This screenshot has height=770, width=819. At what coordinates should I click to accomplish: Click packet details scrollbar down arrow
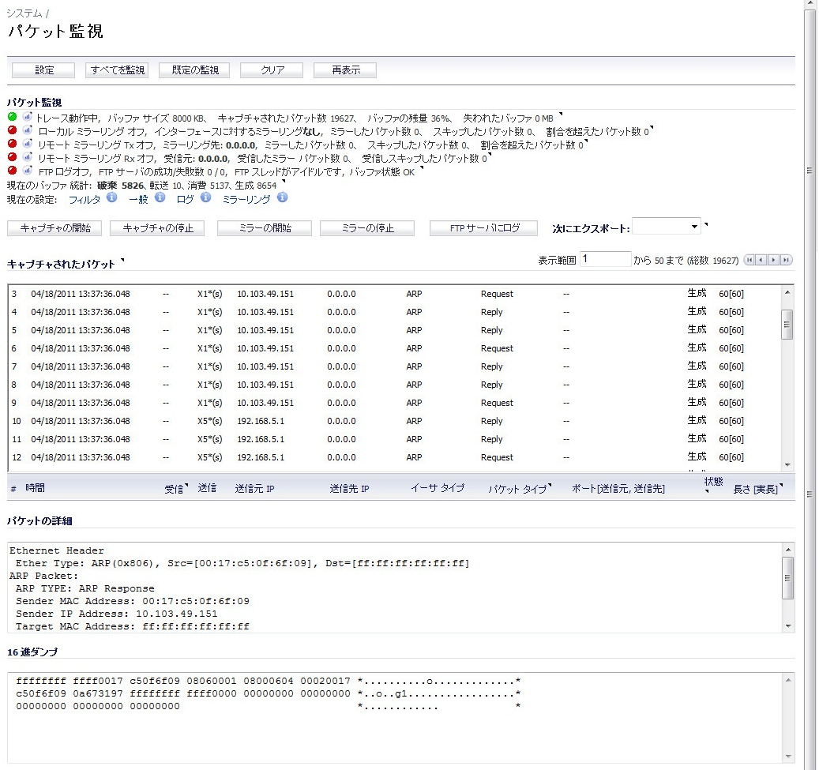[788, 625]
